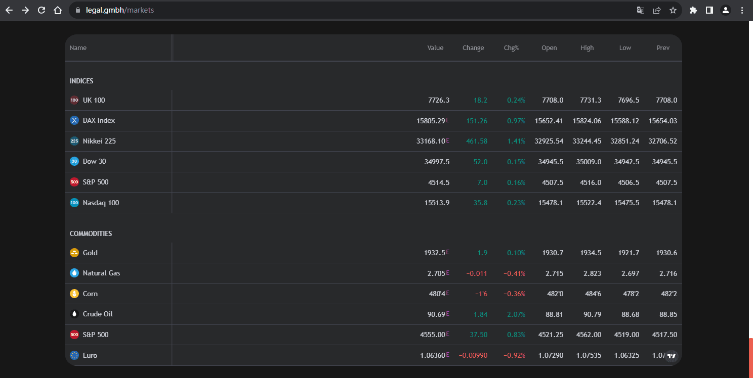The image size is (753, 378).
Task: Open the Chrome three-dot menu
Action: point(742,10)
